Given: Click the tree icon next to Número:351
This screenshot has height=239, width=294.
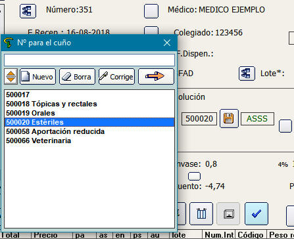Looking at the screenshot, I should click(x=28, y=11).
